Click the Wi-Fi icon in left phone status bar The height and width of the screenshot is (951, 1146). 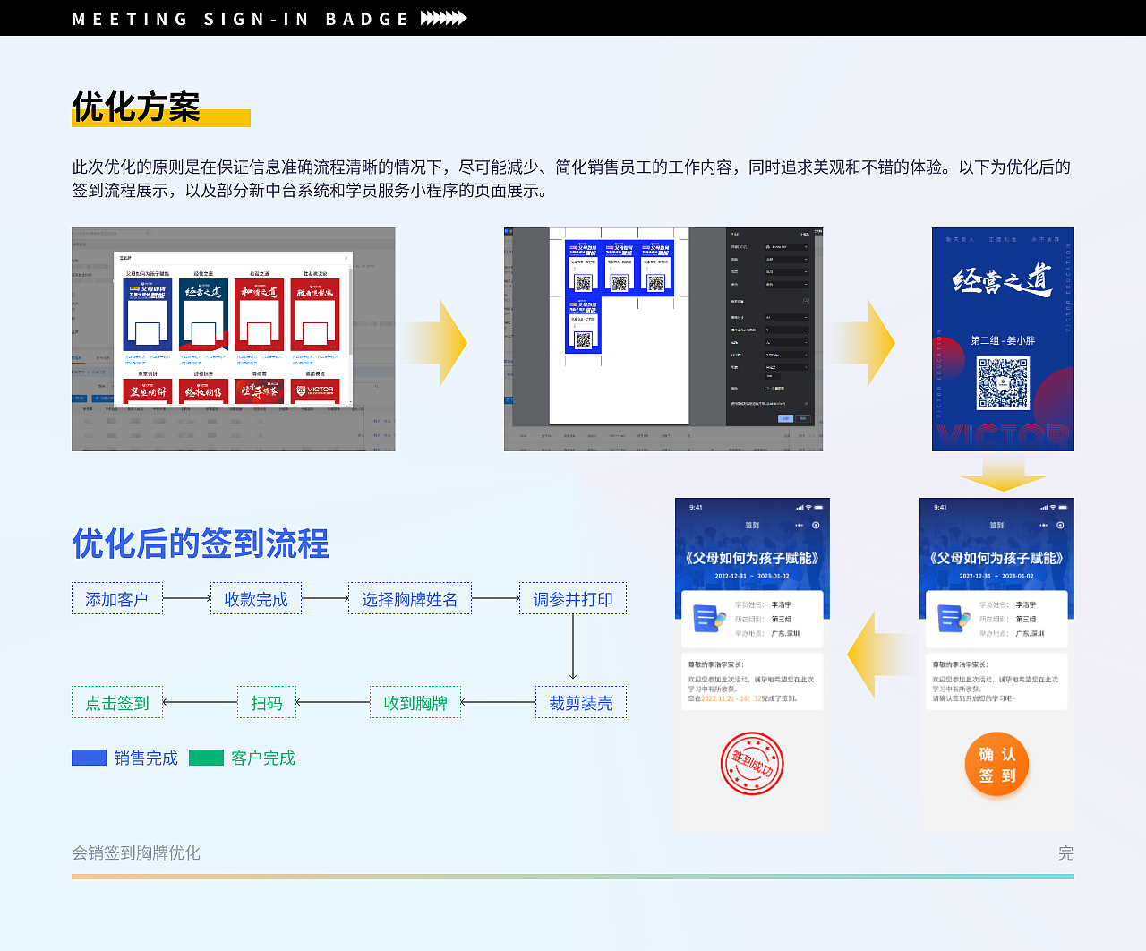pos(808,507)
